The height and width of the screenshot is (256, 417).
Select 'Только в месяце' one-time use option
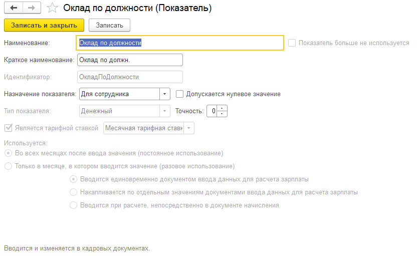pyautogui.click(x=8, y=166)
